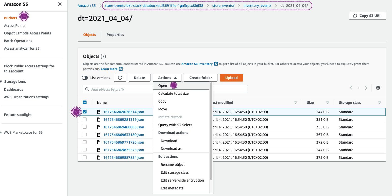The image size is (392, 196).
Task: Click file icon of 1617546869825575.json
Action: (x=99, y=150)
